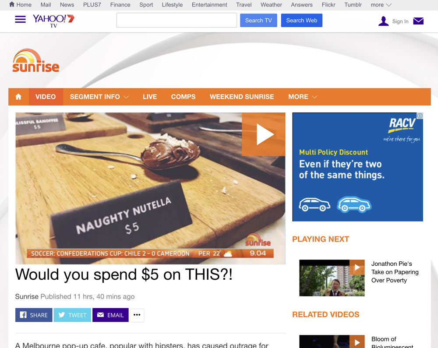
Task: Email this video link
Action: (x=110, y=315)
